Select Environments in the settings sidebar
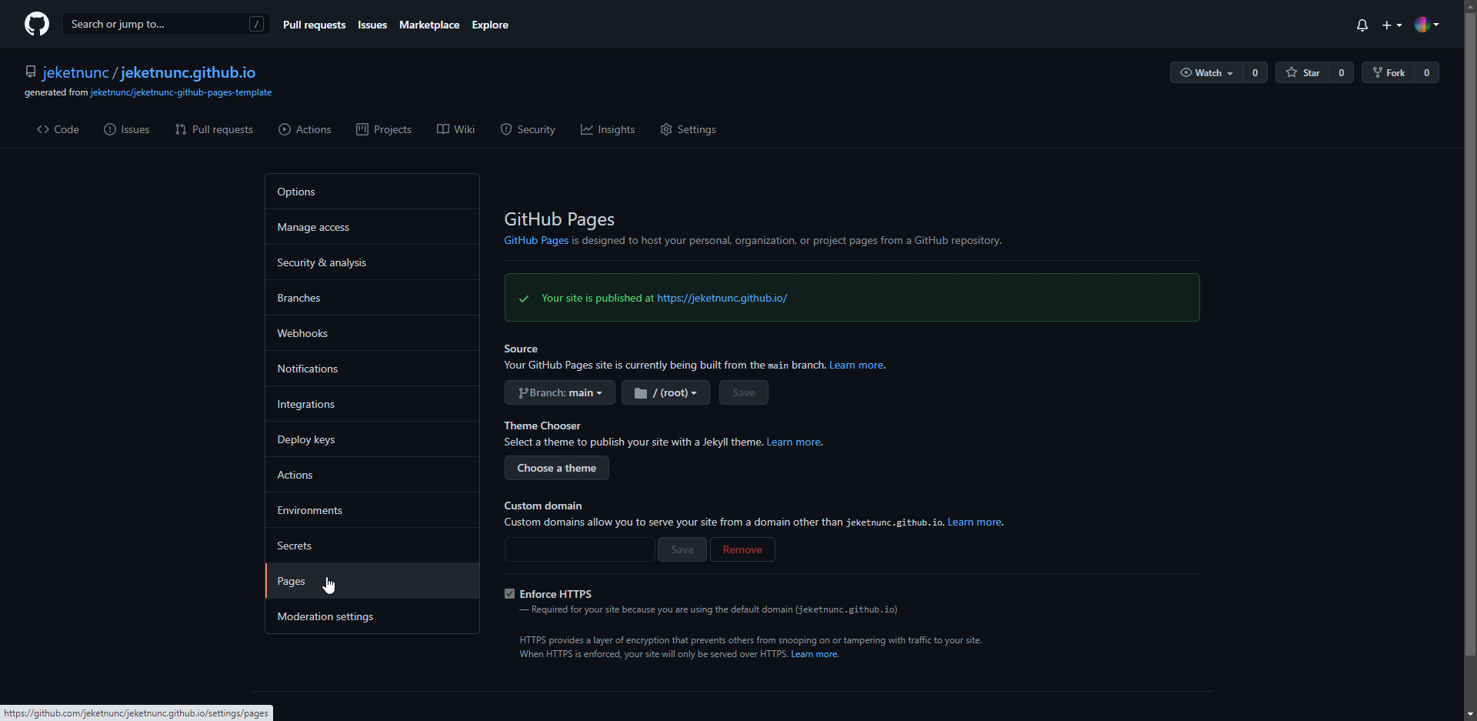 click(372, 510)
